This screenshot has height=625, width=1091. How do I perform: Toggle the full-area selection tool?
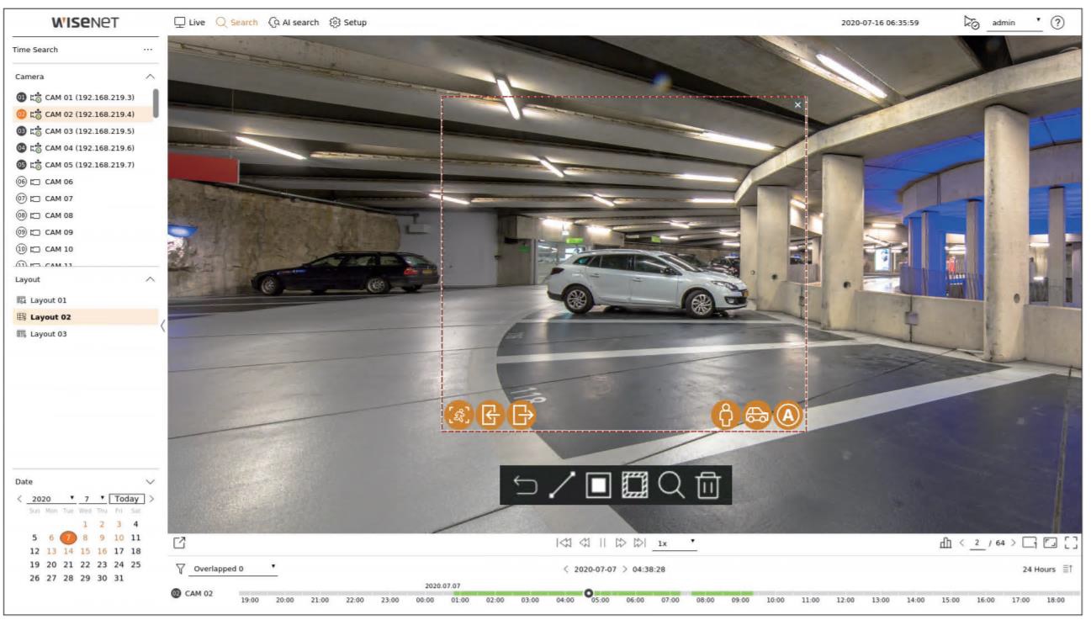636,485
